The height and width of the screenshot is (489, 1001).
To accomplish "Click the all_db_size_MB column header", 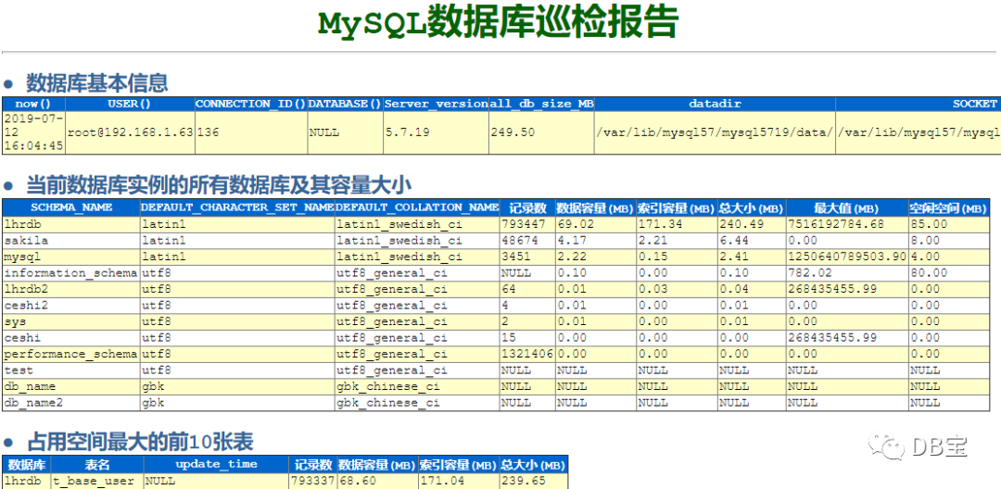I will pyautogui.click(x=541, y=104).
